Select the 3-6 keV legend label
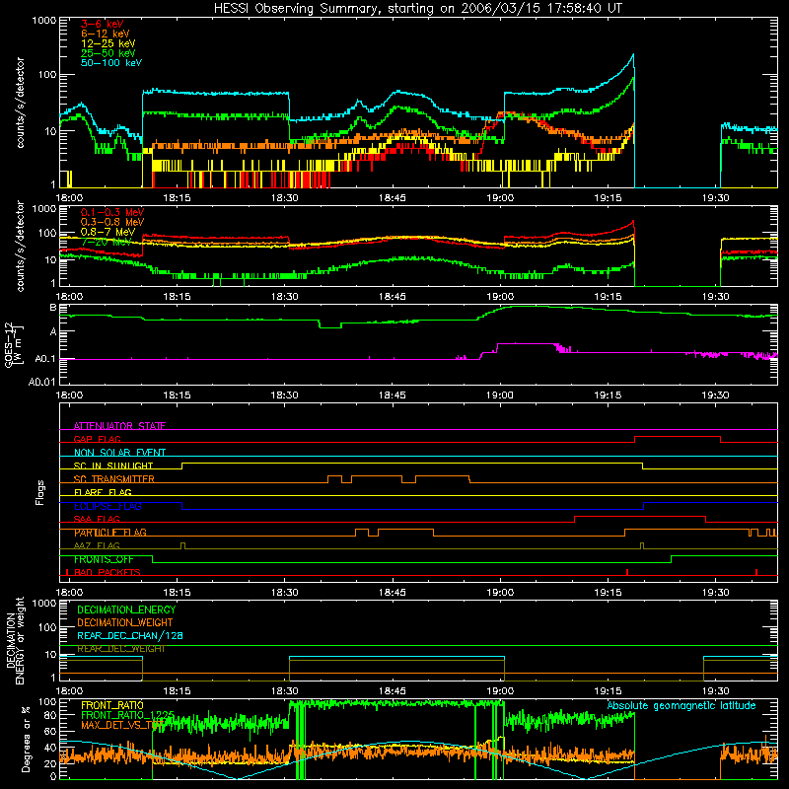Viewport: 789px width, 789px height. point(103,24)
